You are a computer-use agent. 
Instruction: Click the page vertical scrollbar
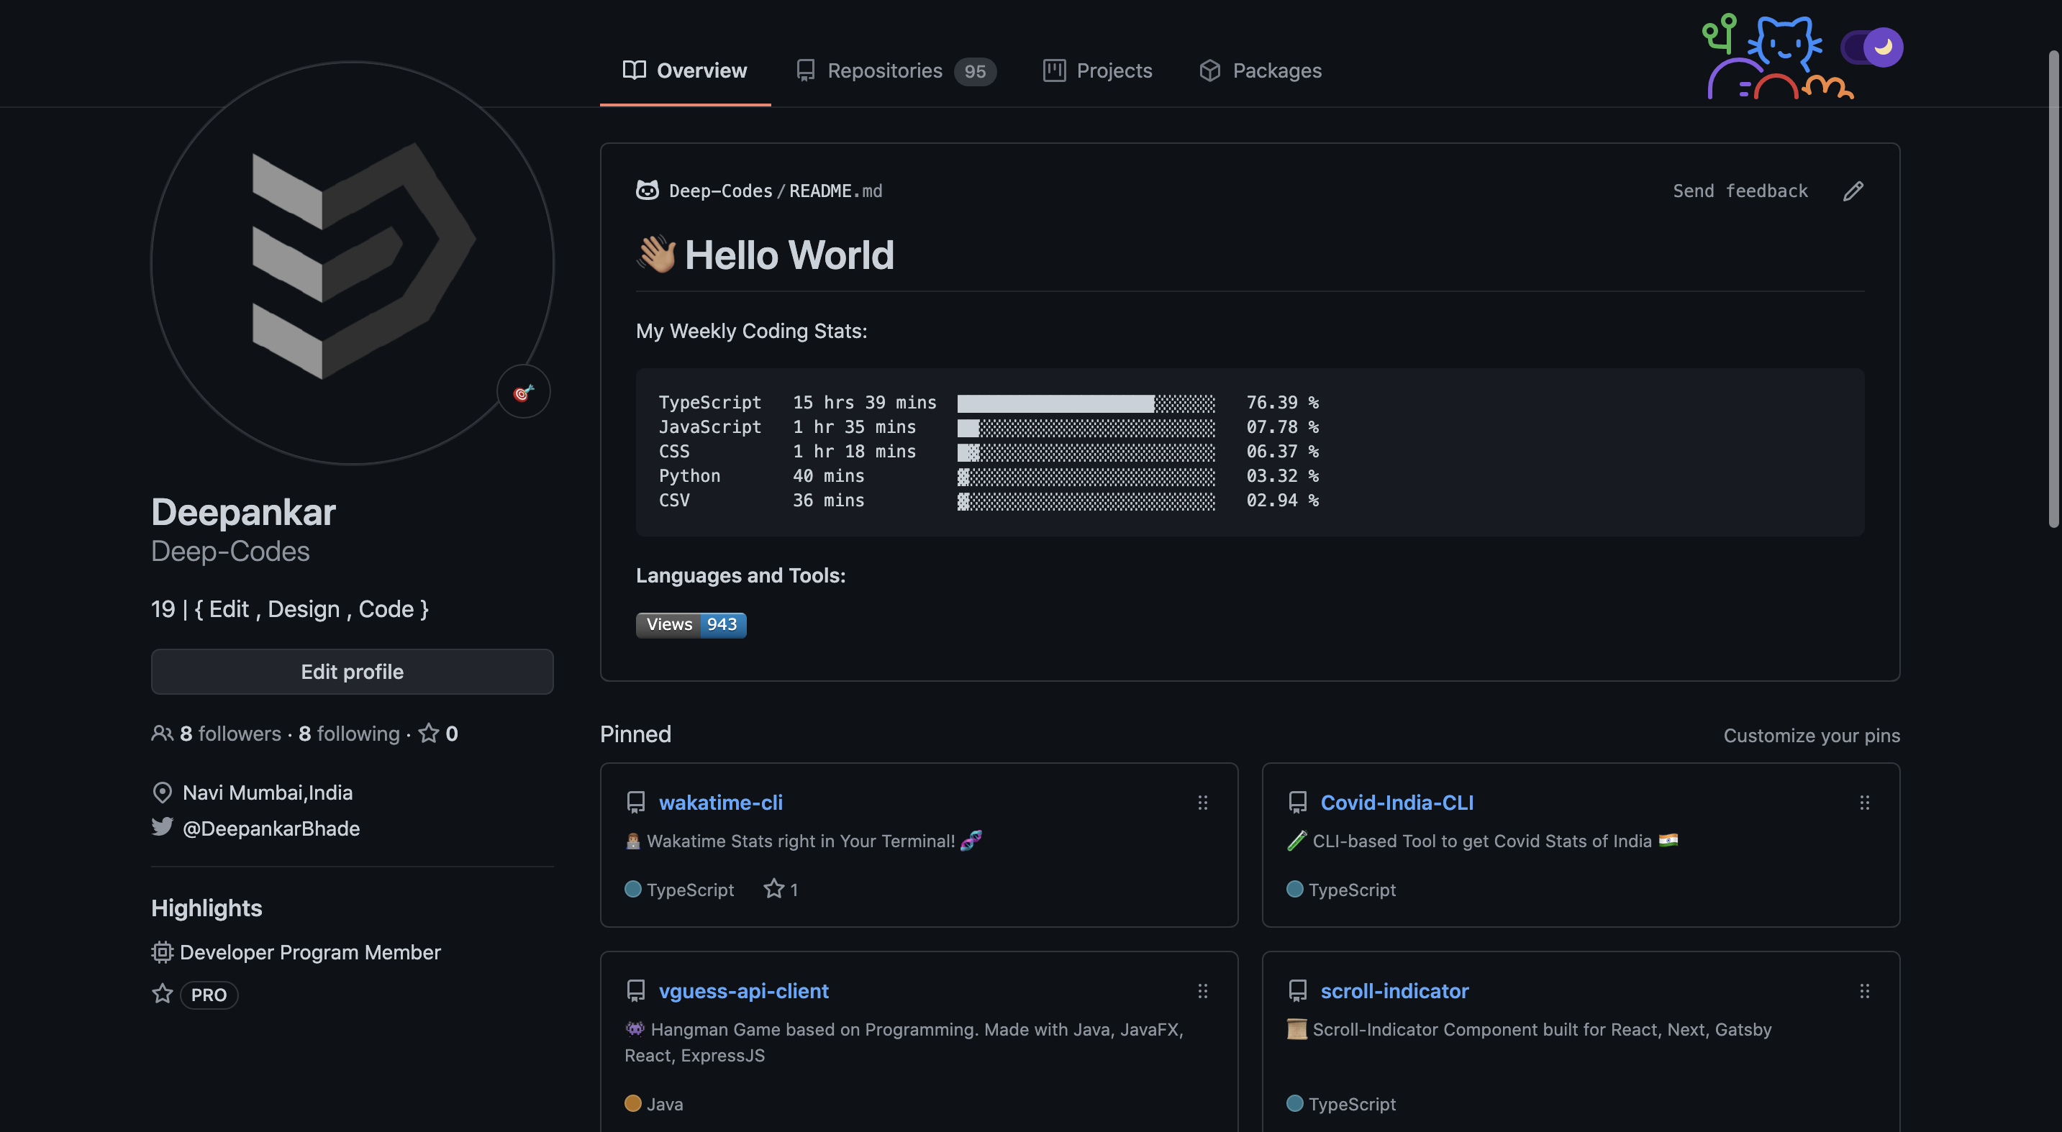pyautogui.click(x=2053, y=288)
